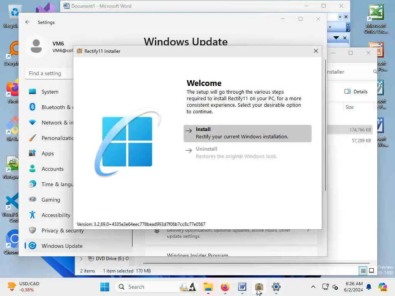395x296 pixels.
Task: Click the Network wifi icon in sidebar
Action: (32, 123)
